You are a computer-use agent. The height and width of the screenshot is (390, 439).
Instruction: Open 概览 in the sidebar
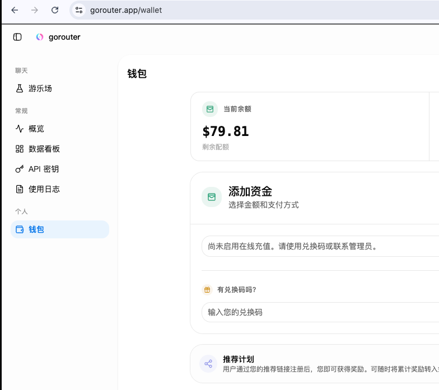coord(60,129)
